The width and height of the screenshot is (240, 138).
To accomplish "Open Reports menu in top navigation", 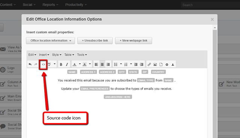I will pos(50,5).
